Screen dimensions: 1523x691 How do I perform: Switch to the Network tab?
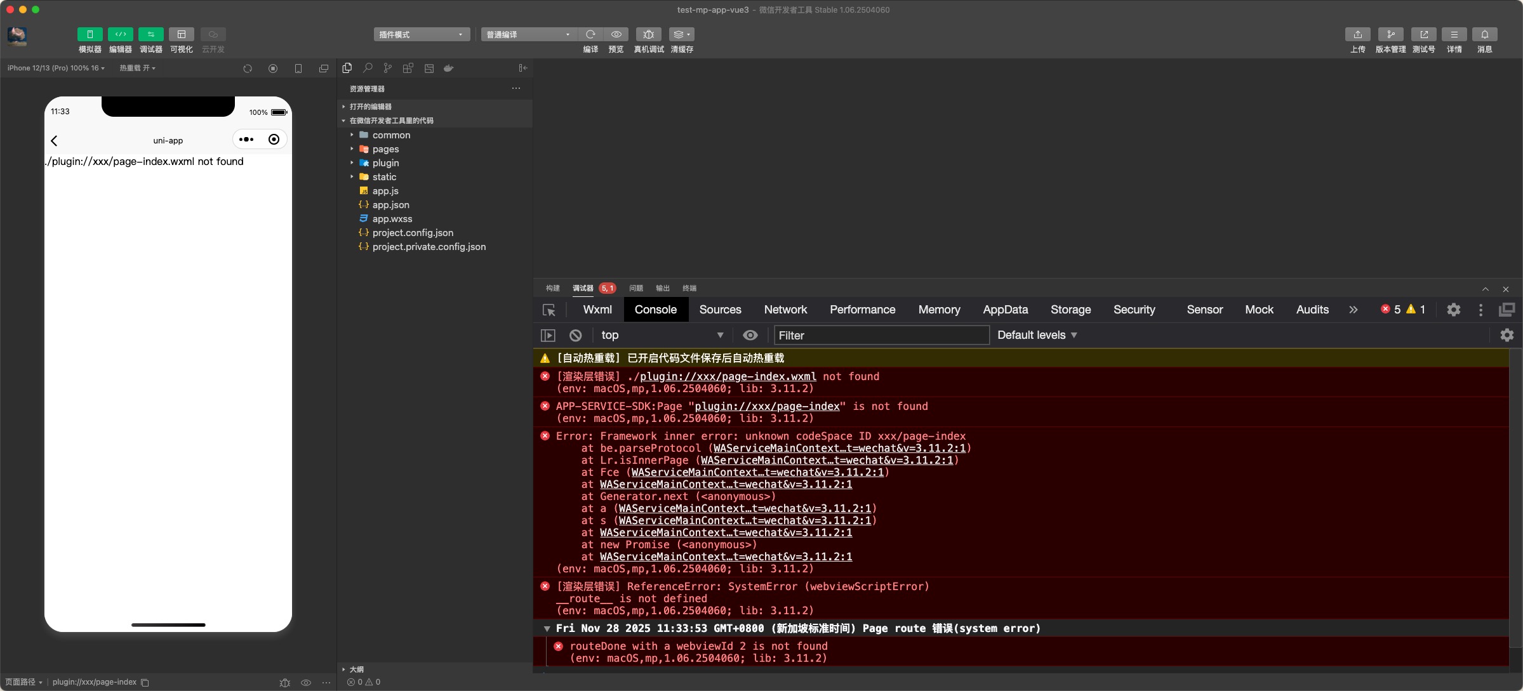(x=785, y=310)
